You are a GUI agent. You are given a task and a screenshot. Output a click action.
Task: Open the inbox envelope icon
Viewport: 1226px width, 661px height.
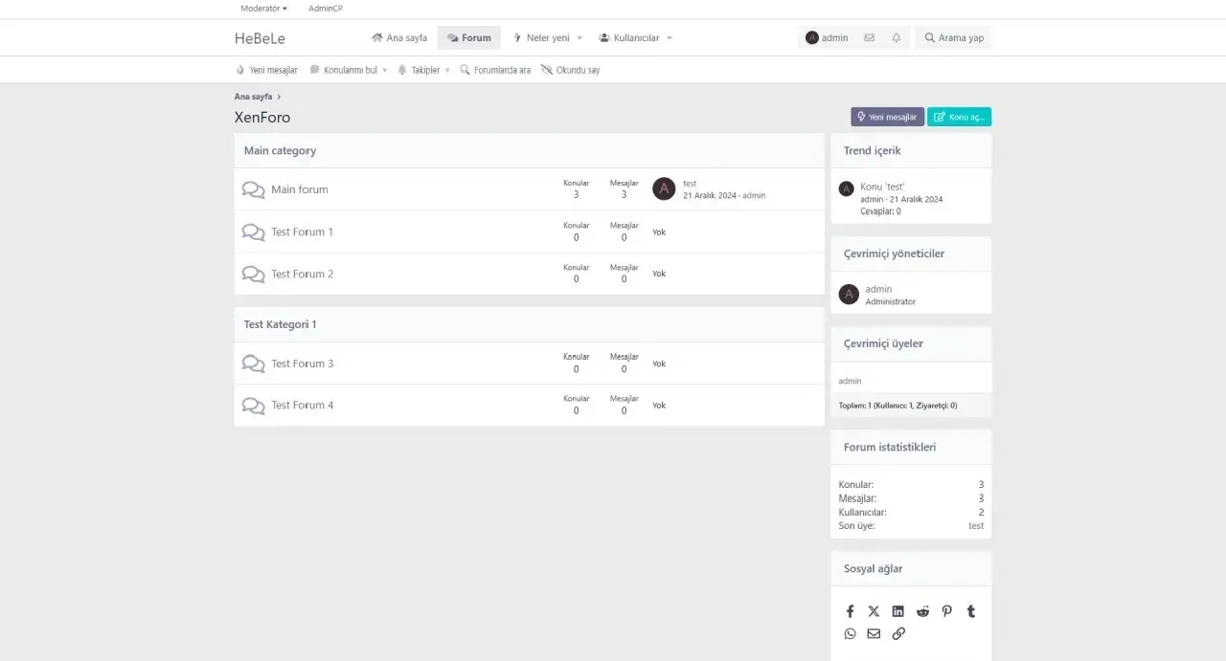(x=869, y=38)
